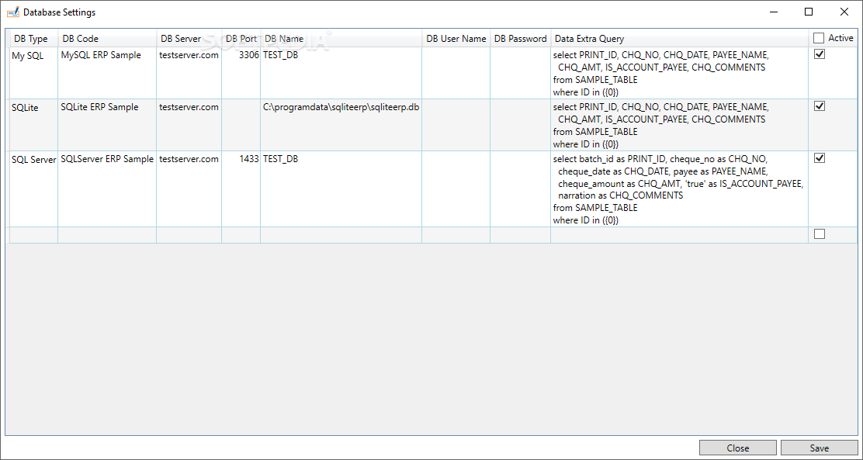Click DB User Name cell for My SQL row
The image size is (863, 460).
(456, 73)
